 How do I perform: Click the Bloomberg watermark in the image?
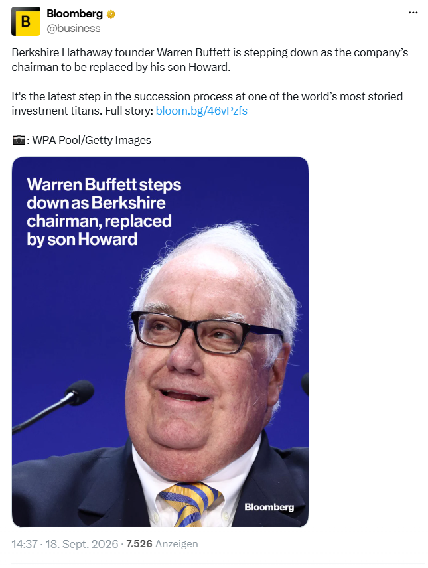(x=269, y=507)
